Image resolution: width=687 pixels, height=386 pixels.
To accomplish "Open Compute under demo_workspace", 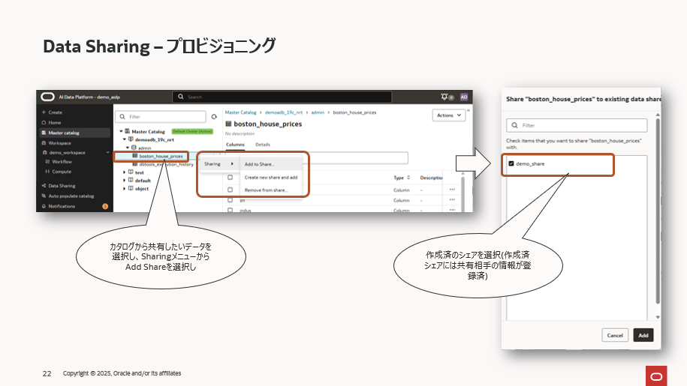I will 58,172.
